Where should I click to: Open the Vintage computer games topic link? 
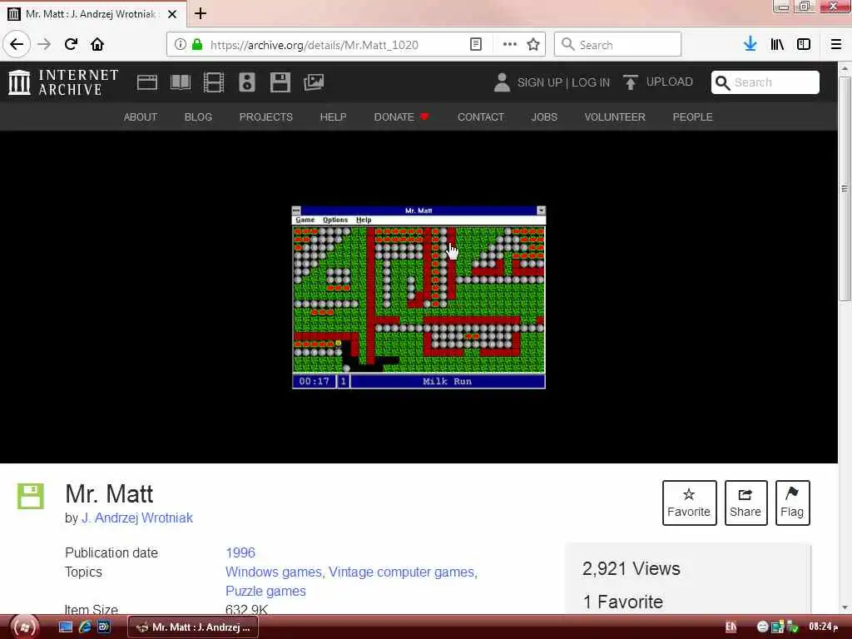402,572
